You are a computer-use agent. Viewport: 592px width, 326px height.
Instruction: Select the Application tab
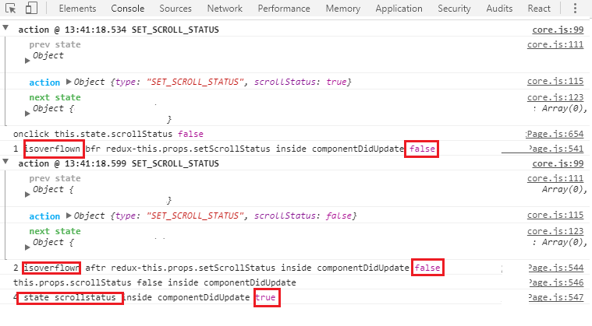pos(399,9)
